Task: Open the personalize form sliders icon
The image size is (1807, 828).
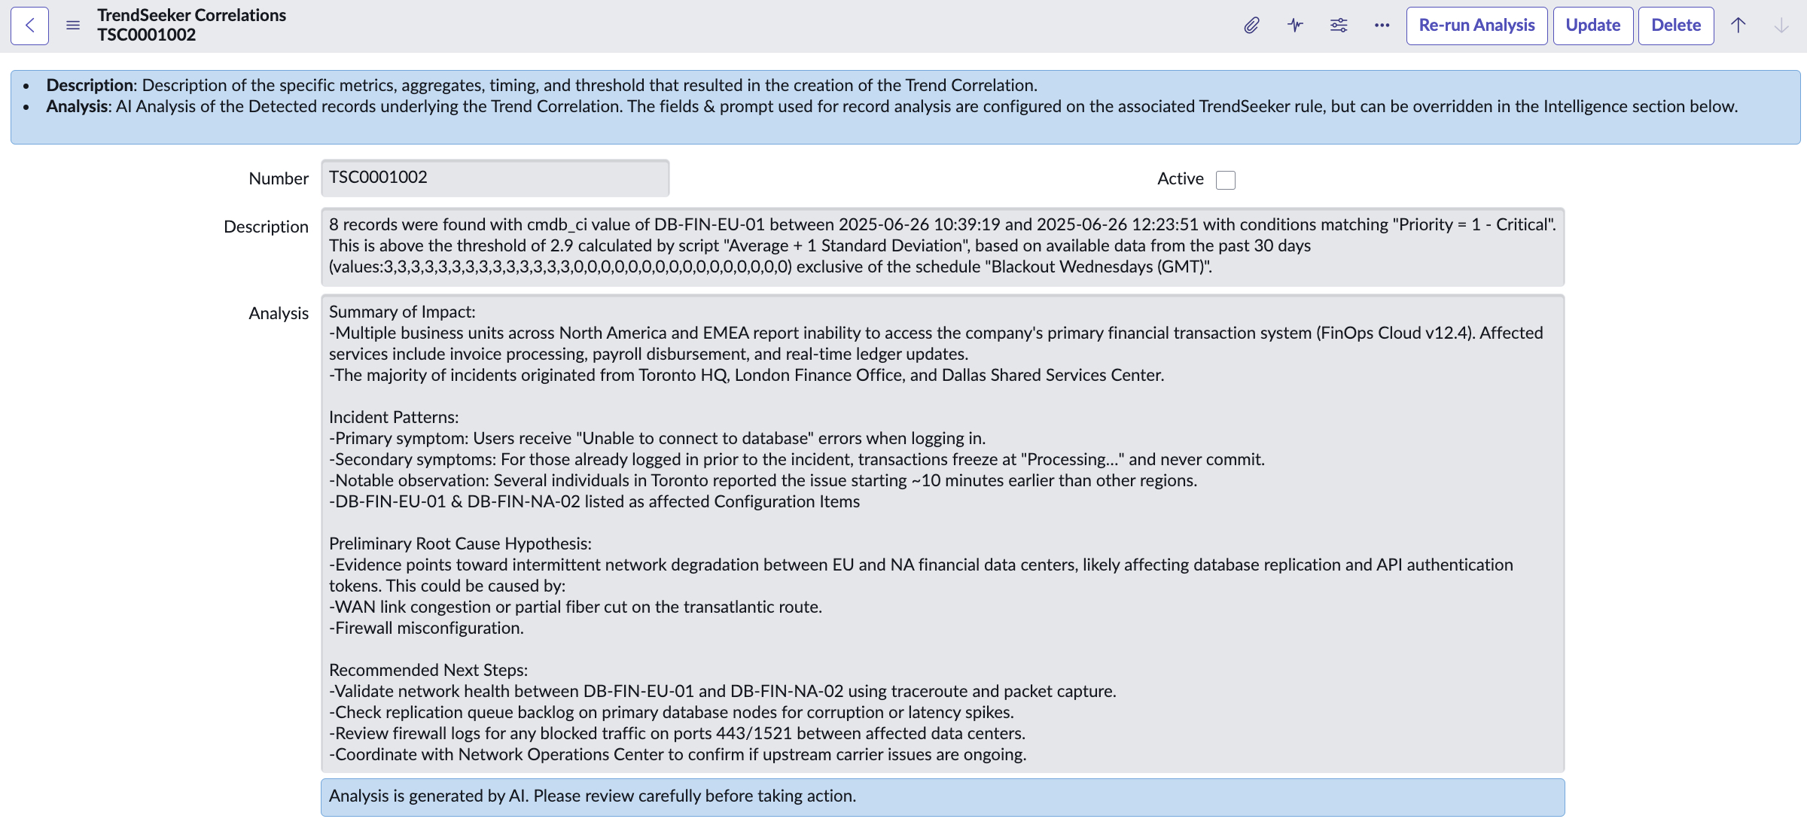Action: [x=1339, y=26]
